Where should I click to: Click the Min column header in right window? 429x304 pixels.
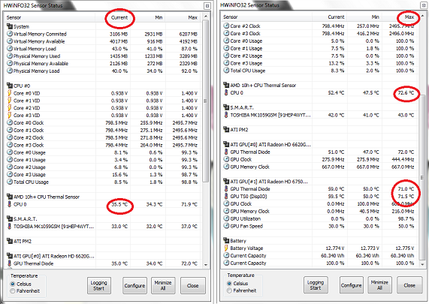364,17
